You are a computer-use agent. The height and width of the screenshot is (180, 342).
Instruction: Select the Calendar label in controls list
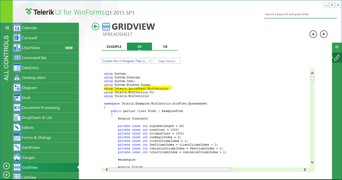[30, 28]
